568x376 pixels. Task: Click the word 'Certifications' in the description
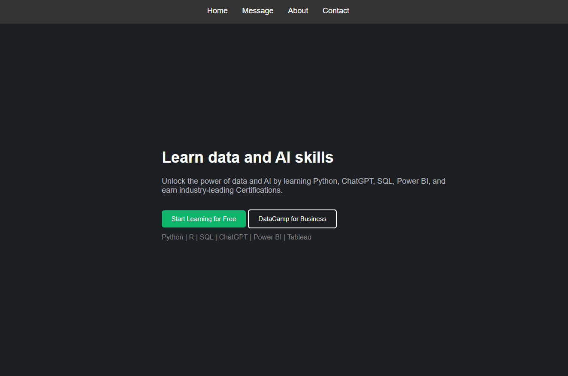pyautogui.click(x=259, y=190)
